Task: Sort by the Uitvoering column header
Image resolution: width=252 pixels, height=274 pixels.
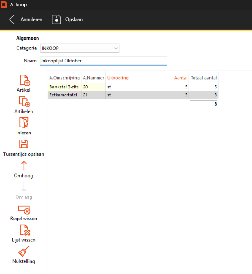Action: pyautogui.click(x=118, y=78)
